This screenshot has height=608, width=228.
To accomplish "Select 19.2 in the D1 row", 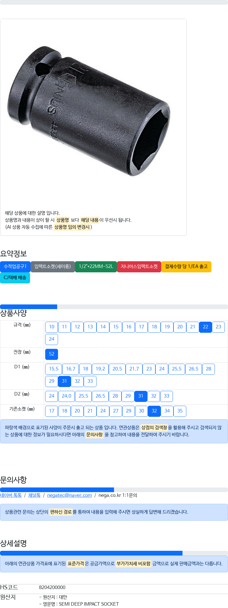I will pos(100,369).
